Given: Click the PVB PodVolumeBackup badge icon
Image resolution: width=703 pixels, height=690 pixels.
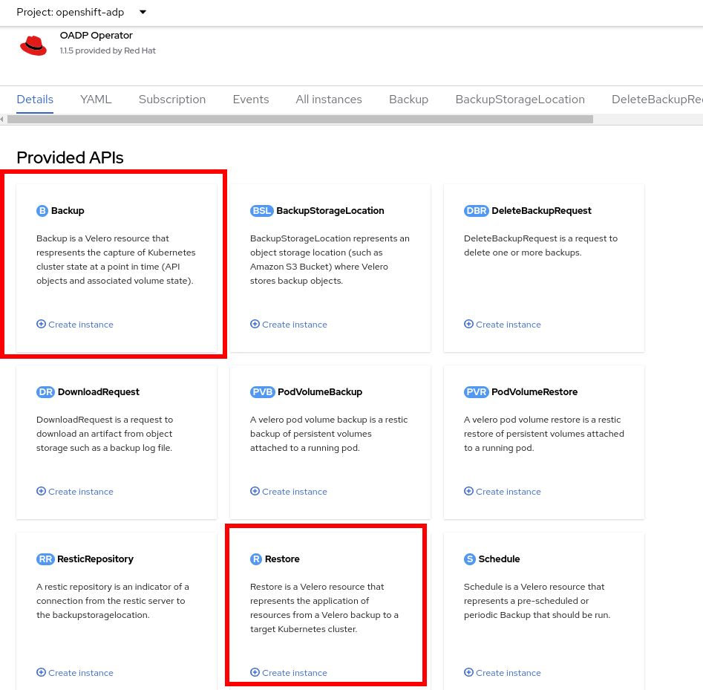Looking at the screenshot, I should point(262,392).
